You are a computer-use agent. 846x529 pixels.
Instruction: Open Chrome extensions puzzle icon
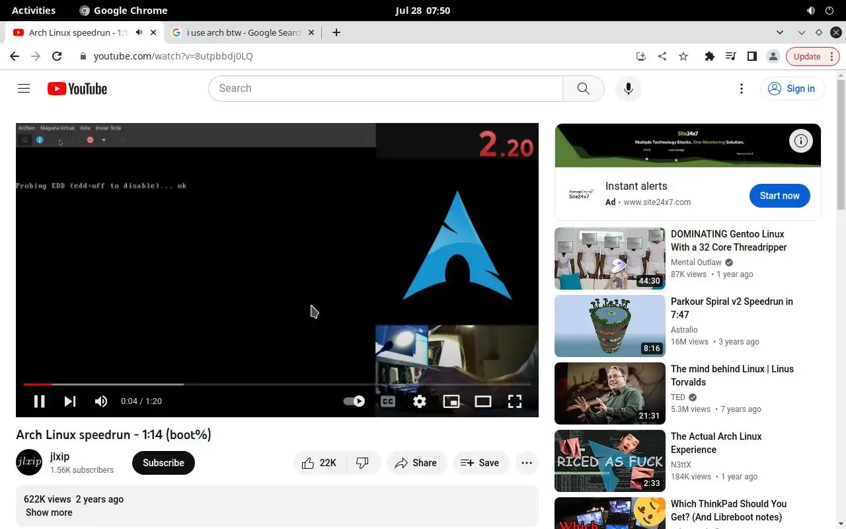click(x=709, y=56)
